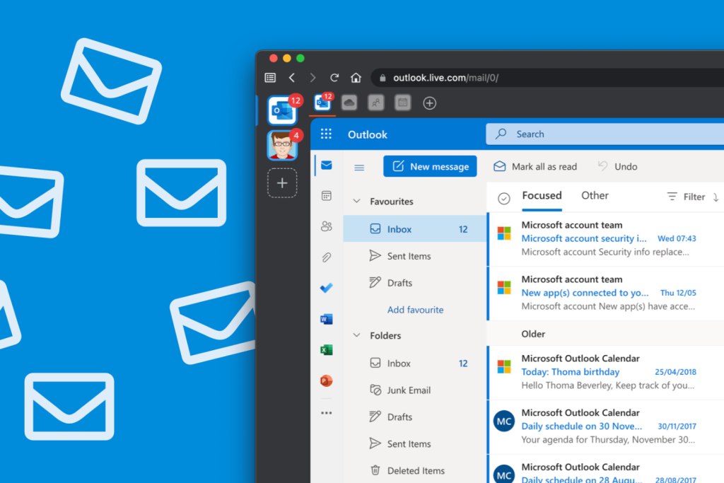Switch to the Focused tab
The height and width of the screenshot is (483, 724).
[542, 195]
